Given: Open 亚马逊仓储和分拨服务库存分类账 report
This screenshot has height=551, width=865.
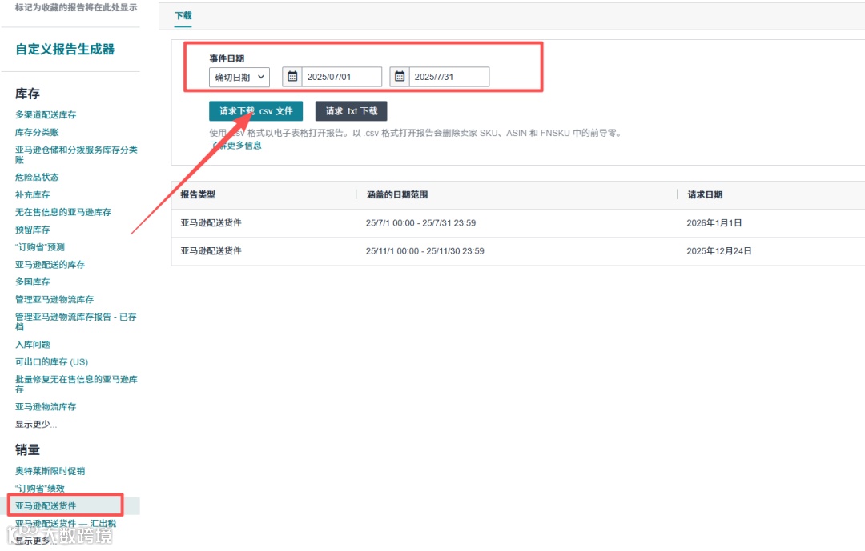Looking at the screenshot, I should tap(76, 154).
